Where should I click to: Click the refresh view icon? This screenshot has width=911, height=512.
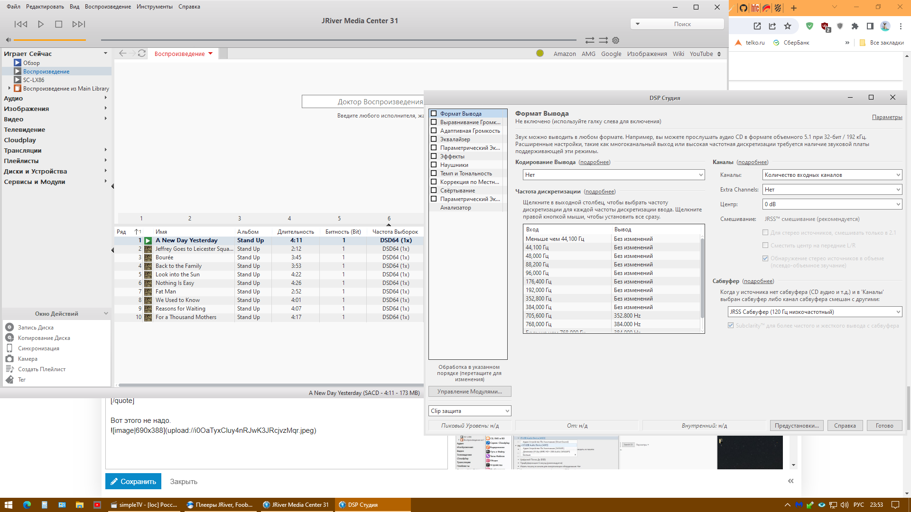click(x=141, y=54)
